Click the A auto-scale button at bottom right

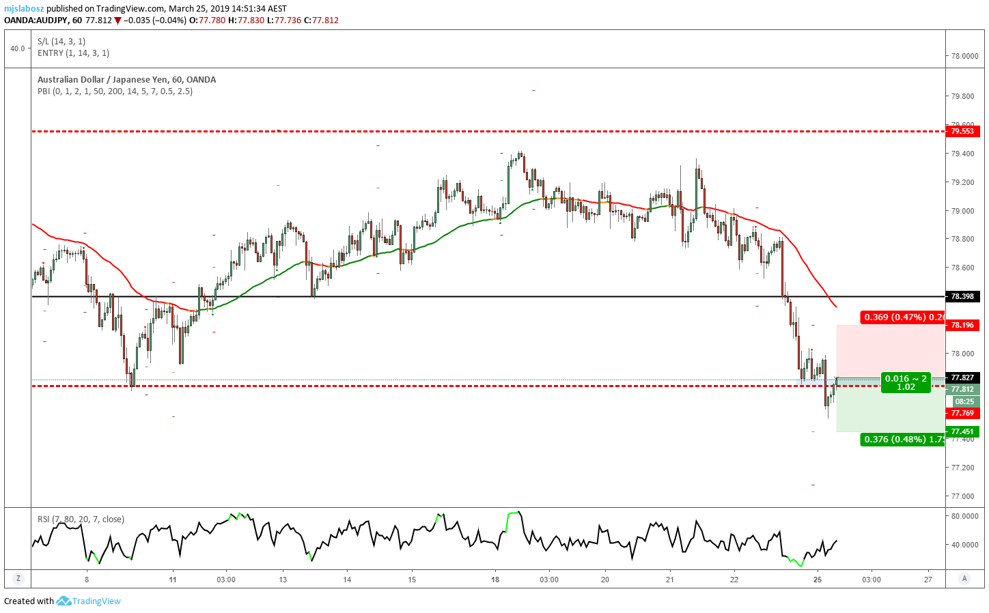pos(964,578)
